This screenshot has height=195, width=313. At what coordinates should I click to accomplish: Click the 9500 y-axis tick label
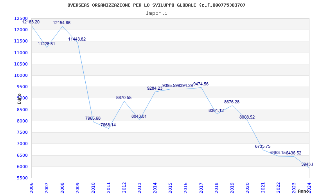coord(22,87)
